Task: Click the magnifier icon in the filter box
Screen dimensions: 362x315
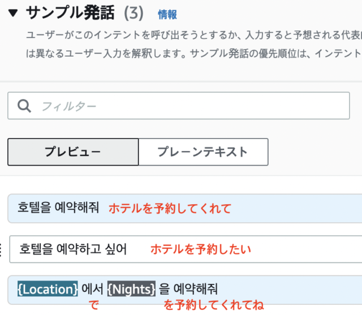Action: (x=24, y=106)
